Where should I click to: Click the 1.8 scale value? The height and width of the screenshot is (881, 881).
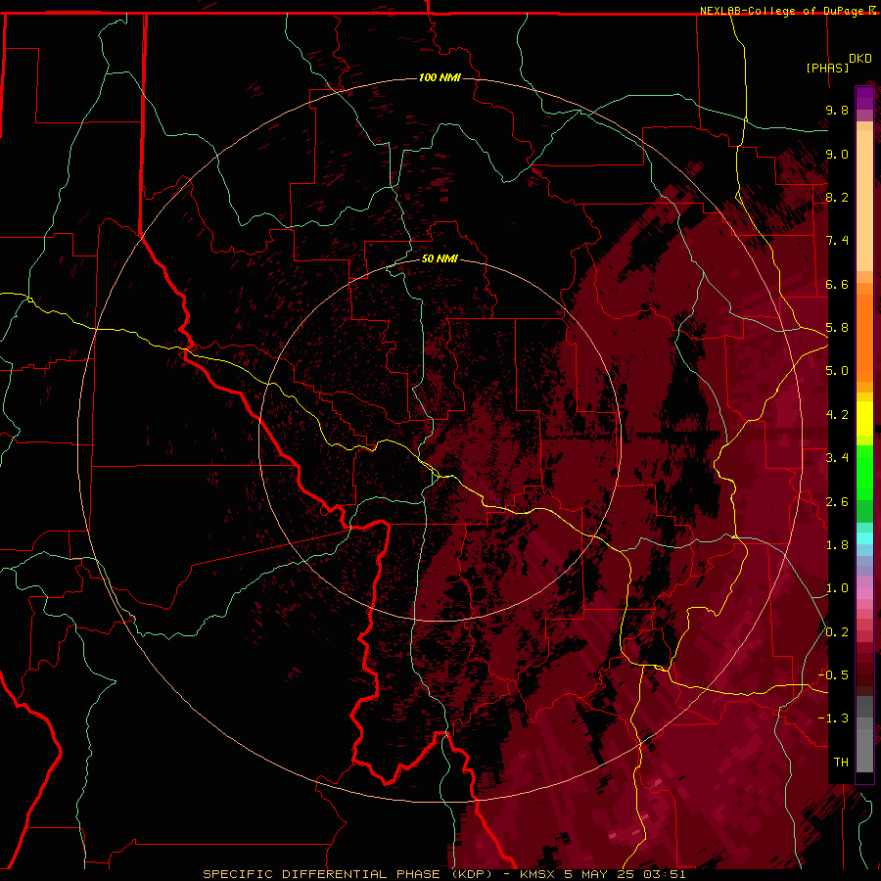[x=837, y=545]
